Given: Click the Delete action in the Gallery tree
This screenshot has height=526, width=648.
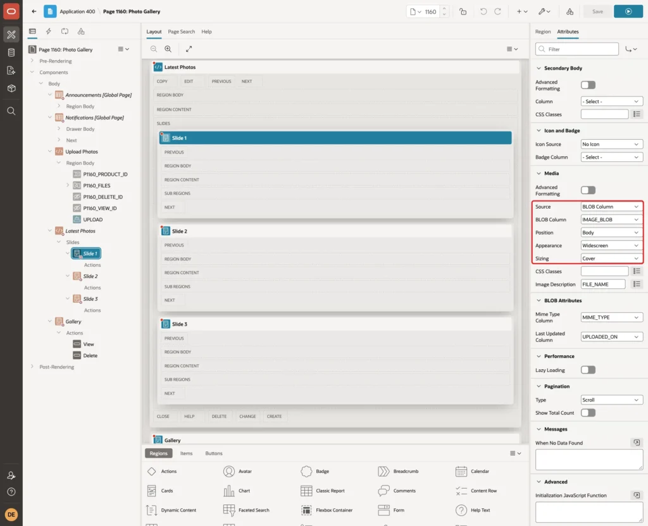Looking at the screenshot, I should pos(90,355).
